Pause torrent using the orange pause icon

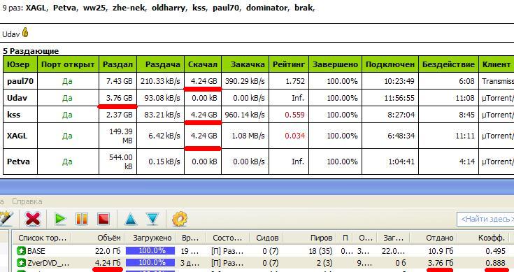82,219
